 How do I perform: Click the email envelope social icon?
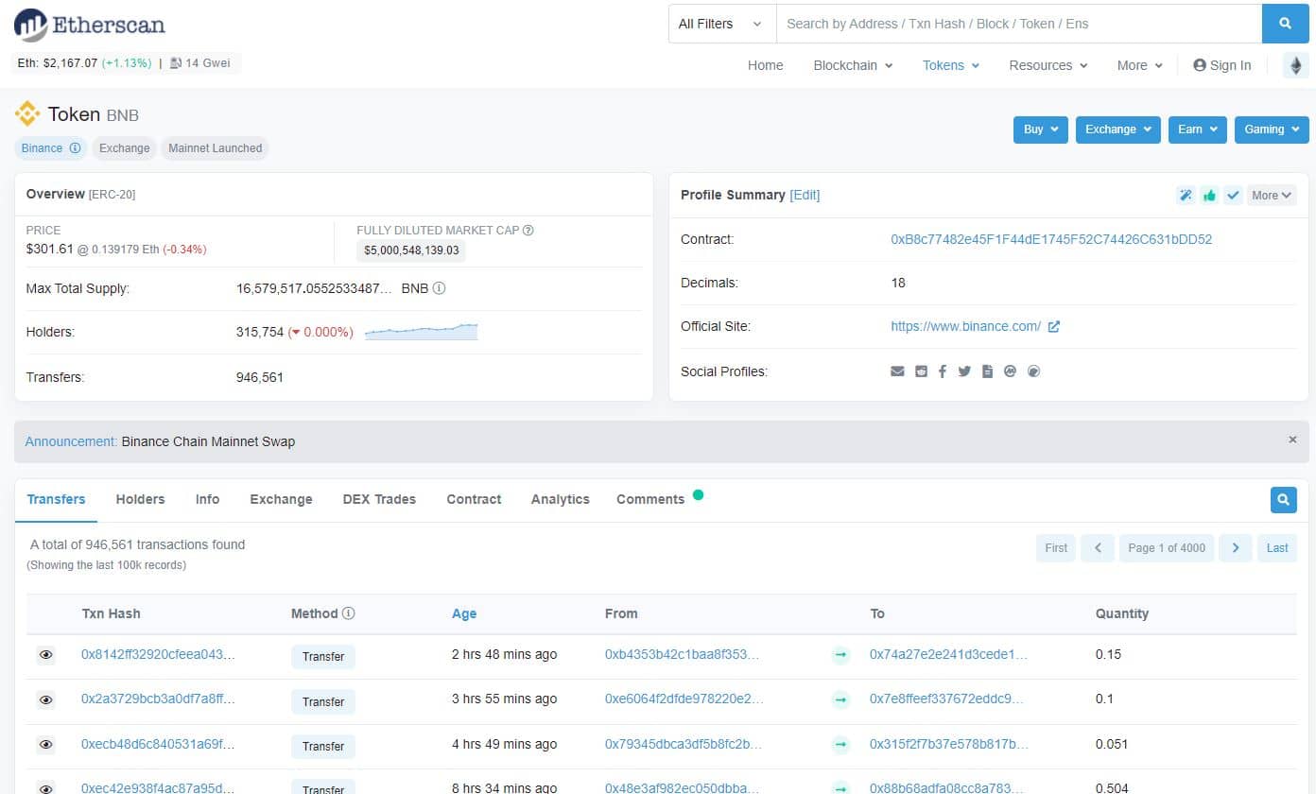897,371
